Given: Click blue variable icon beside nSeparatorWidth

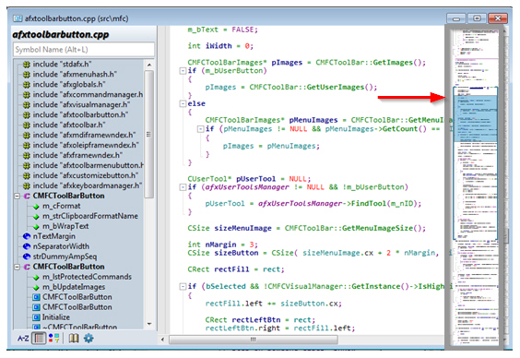Looking at the screenshot, I should pyautogui.click(x=27, y=246).
